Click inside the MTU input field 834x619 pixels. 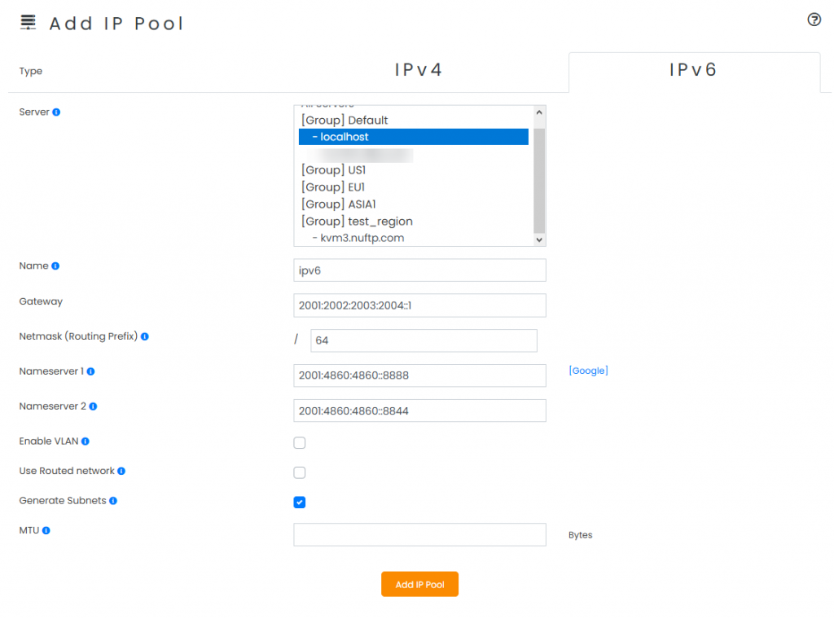coord(419,534)
